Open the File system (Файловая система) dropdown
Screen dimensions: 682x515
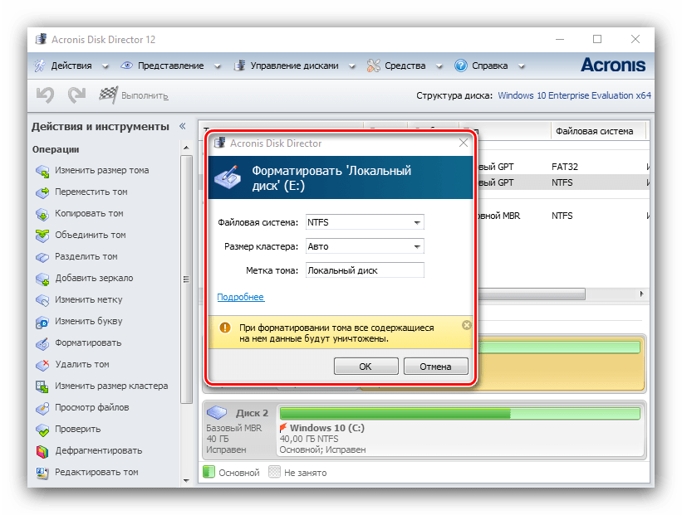click(x=417, y=222)
